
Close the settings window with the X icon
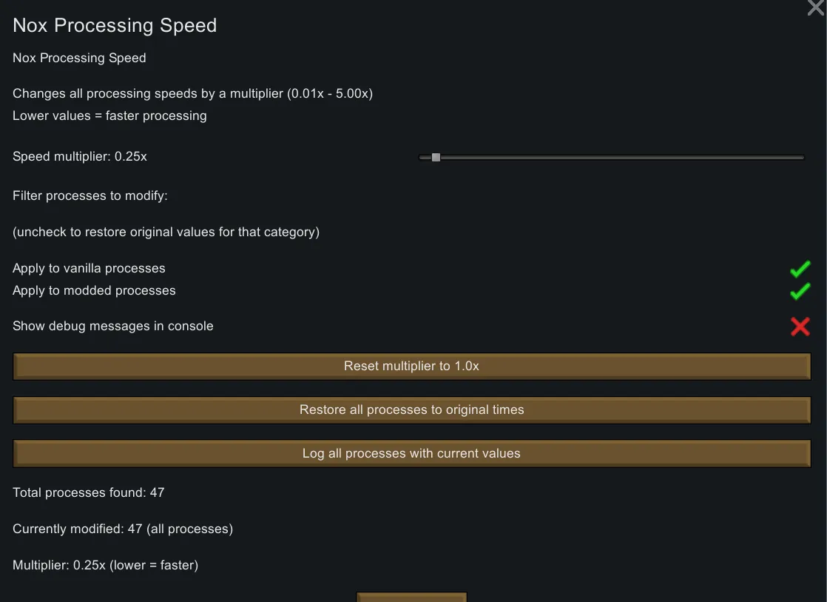(815, 8)
